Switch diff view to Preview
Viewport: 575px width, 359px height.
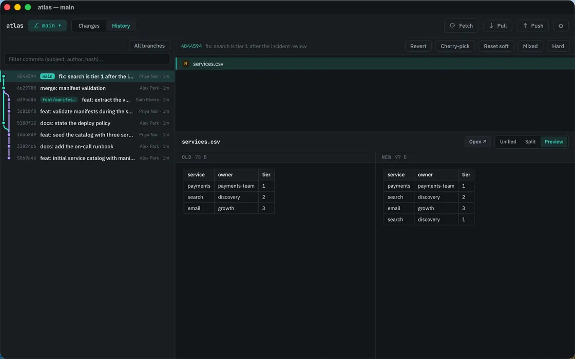tap(553, 142)
